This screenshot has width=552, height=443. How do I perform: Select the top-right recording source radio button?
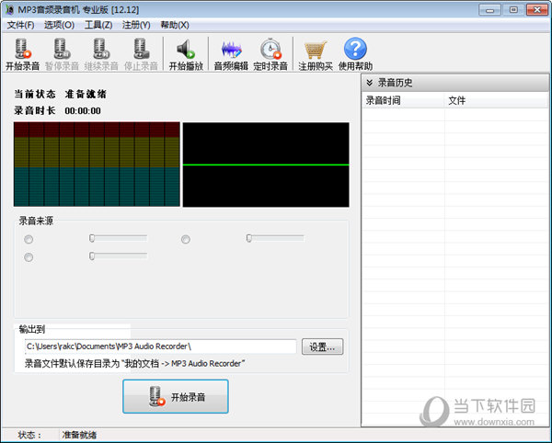pyautogui.click(x=186, y=240)
